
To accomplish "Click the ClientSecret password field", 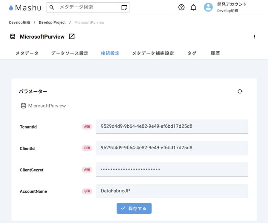I will (x=172, y=169).
